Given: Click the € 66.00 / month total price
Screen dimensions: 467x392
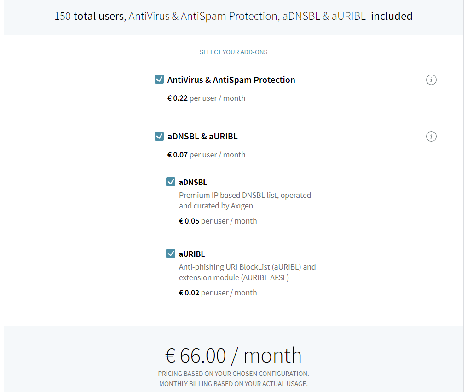Looking at the screenshot, I should pyautogui.click(x=233, y=356).
